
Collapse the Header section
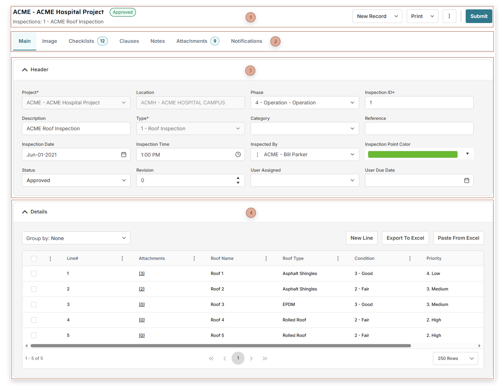[25, 70]
